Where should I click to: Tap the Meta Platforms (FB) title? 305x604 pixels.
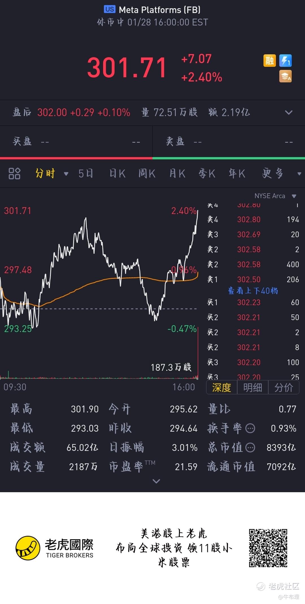160,10
